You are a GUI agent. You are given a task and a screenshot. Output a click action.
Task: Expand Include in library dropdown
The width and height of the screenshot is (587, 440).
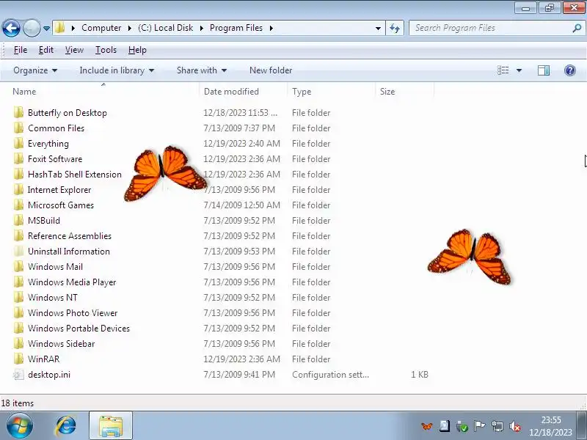[x=117, y=70]
